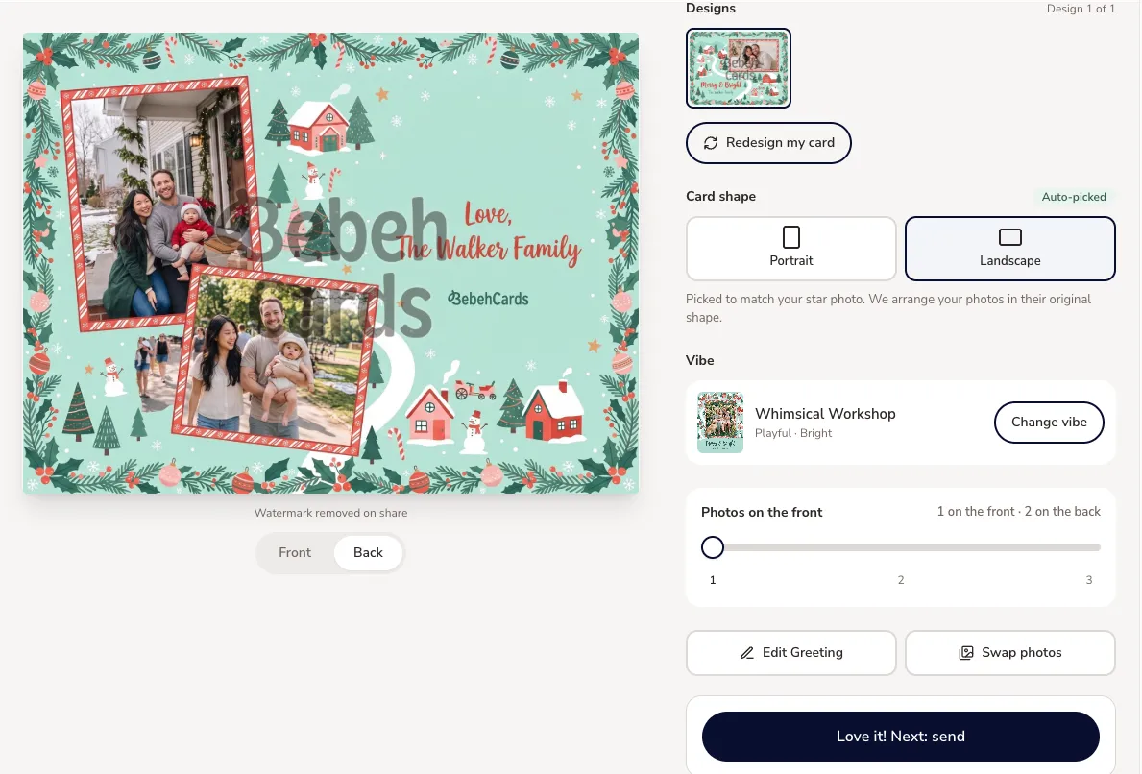Switch preview to the Back side
1142x774 pixels.
tap(368, 552)
